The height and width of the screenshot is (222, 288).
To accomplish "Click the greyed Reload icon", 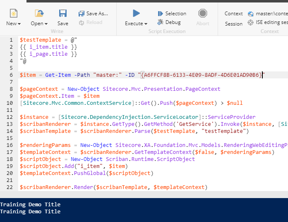I will 82,23.
